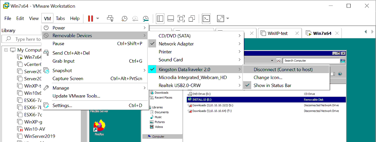This screenshot has height=142, width=376.
Task: Open the Snapshot Manager toolbar icon
Action: point(146,19)
